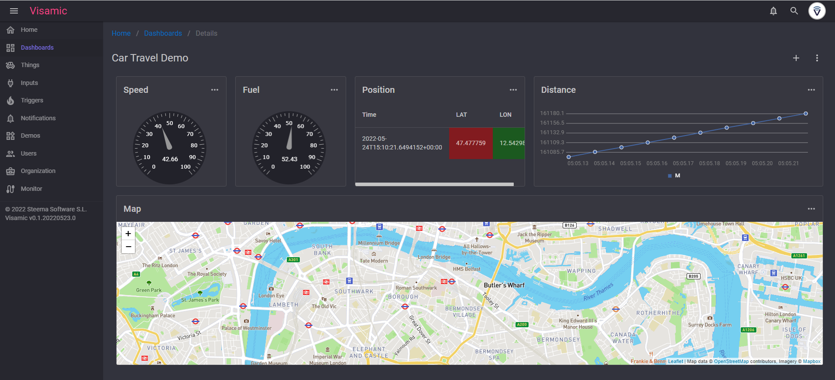Click Buckingham Palace label on map

153,316
